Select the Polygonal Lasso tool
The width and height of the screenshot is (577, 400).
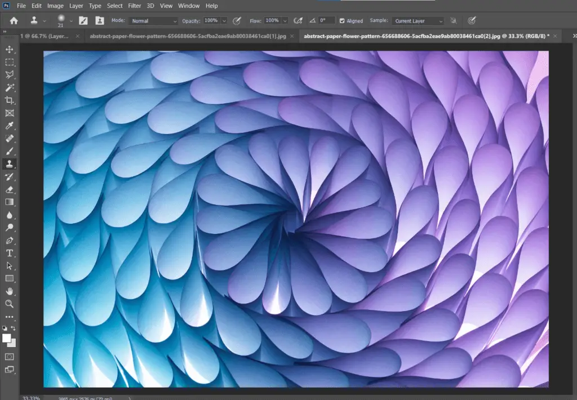click(10, 75)
